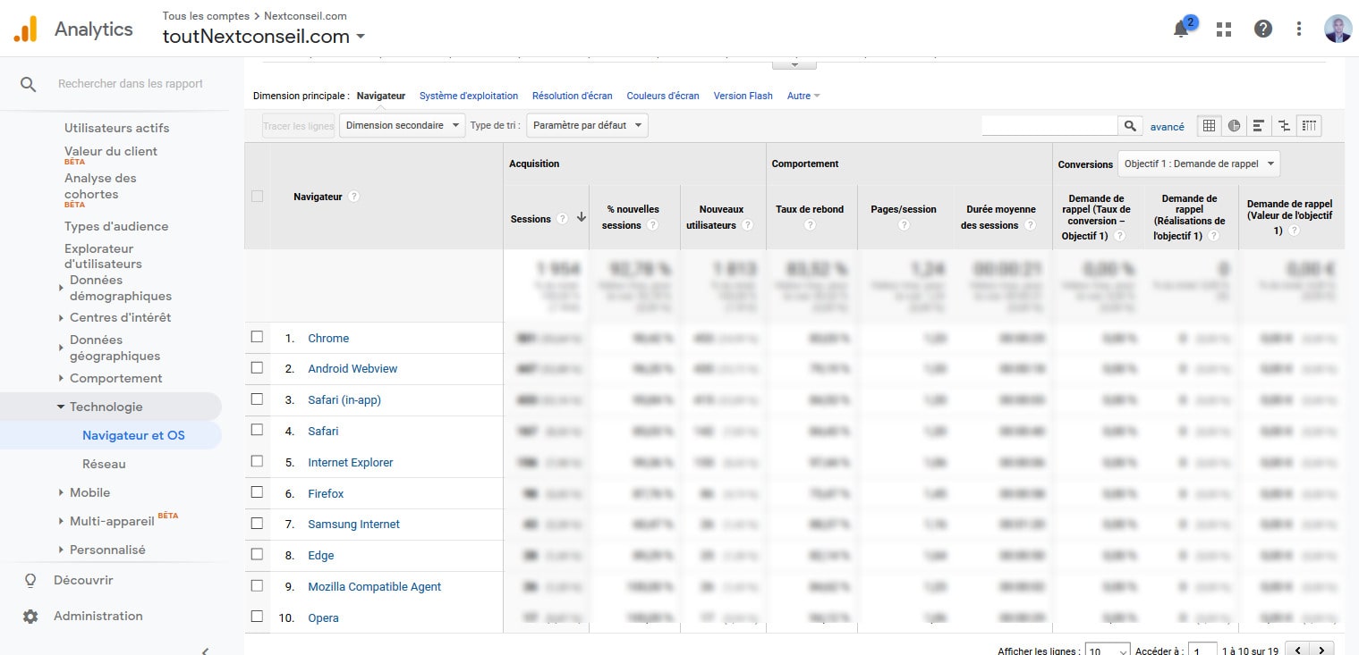Open the toutNextconseil.com account dropdown
The image size is (1359, 655).
click(264, 37)
